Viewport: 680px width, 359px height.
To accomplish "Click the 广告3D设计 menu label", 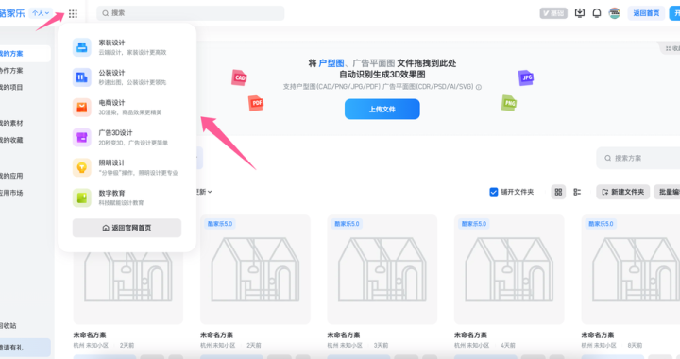I will tap(116, 132).
